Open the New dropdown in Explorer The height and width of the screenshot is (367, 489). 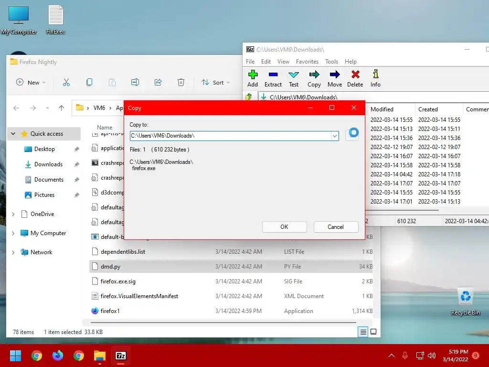(x=31, y=82)
